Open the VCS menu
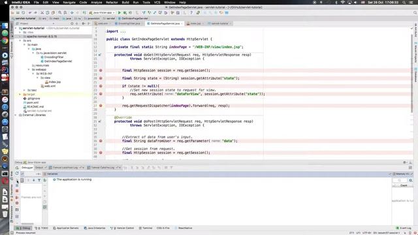Screen dimensions: 418x235 point(157,3)
